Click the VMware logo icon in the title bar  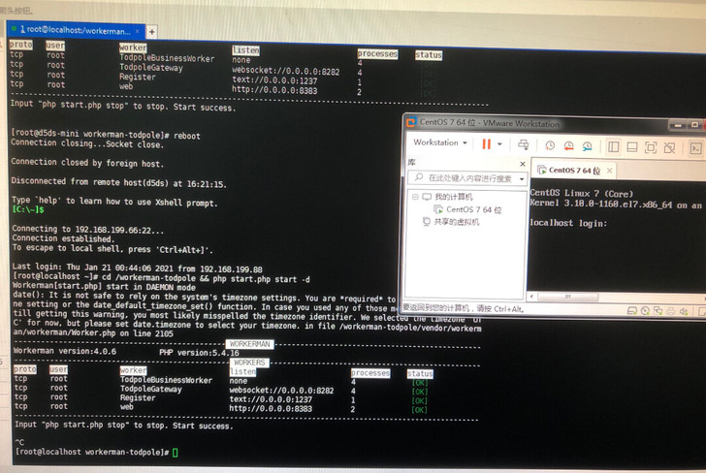(x=410, y=122)
